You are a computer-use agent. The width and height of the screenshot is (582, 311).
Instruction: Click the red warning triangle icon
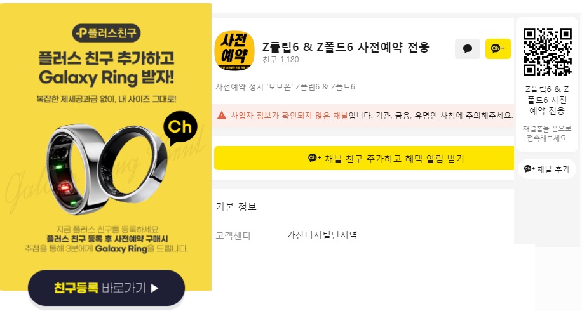click(x=222, y=116)
